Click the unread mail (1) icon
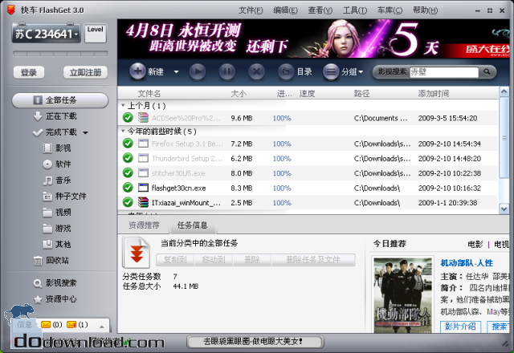This screenshot has height=353, width=514. [71, 324]
